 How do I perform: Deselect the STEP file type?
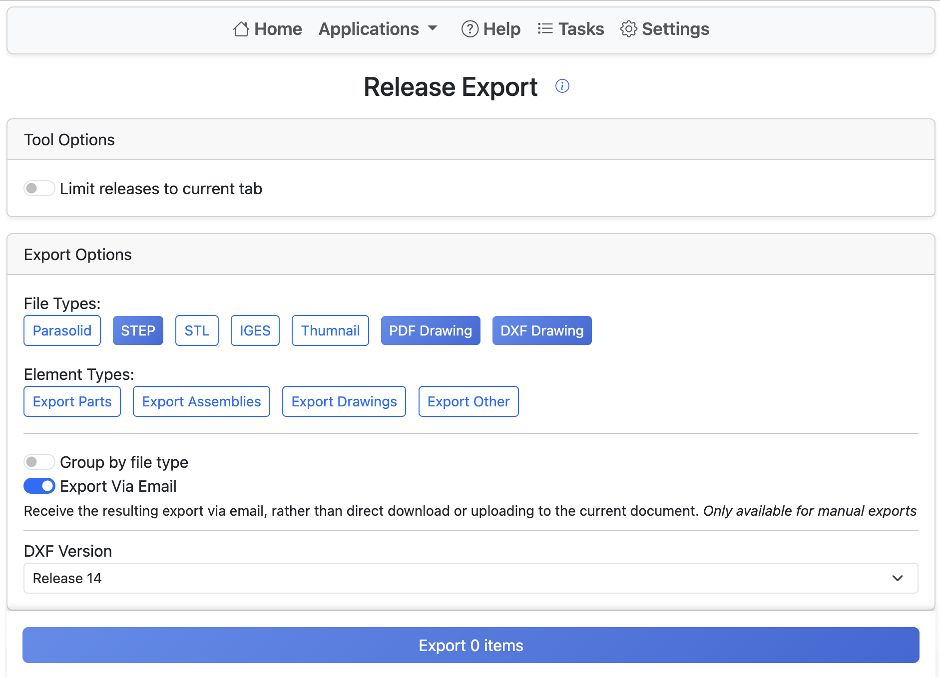coord(138,330)
